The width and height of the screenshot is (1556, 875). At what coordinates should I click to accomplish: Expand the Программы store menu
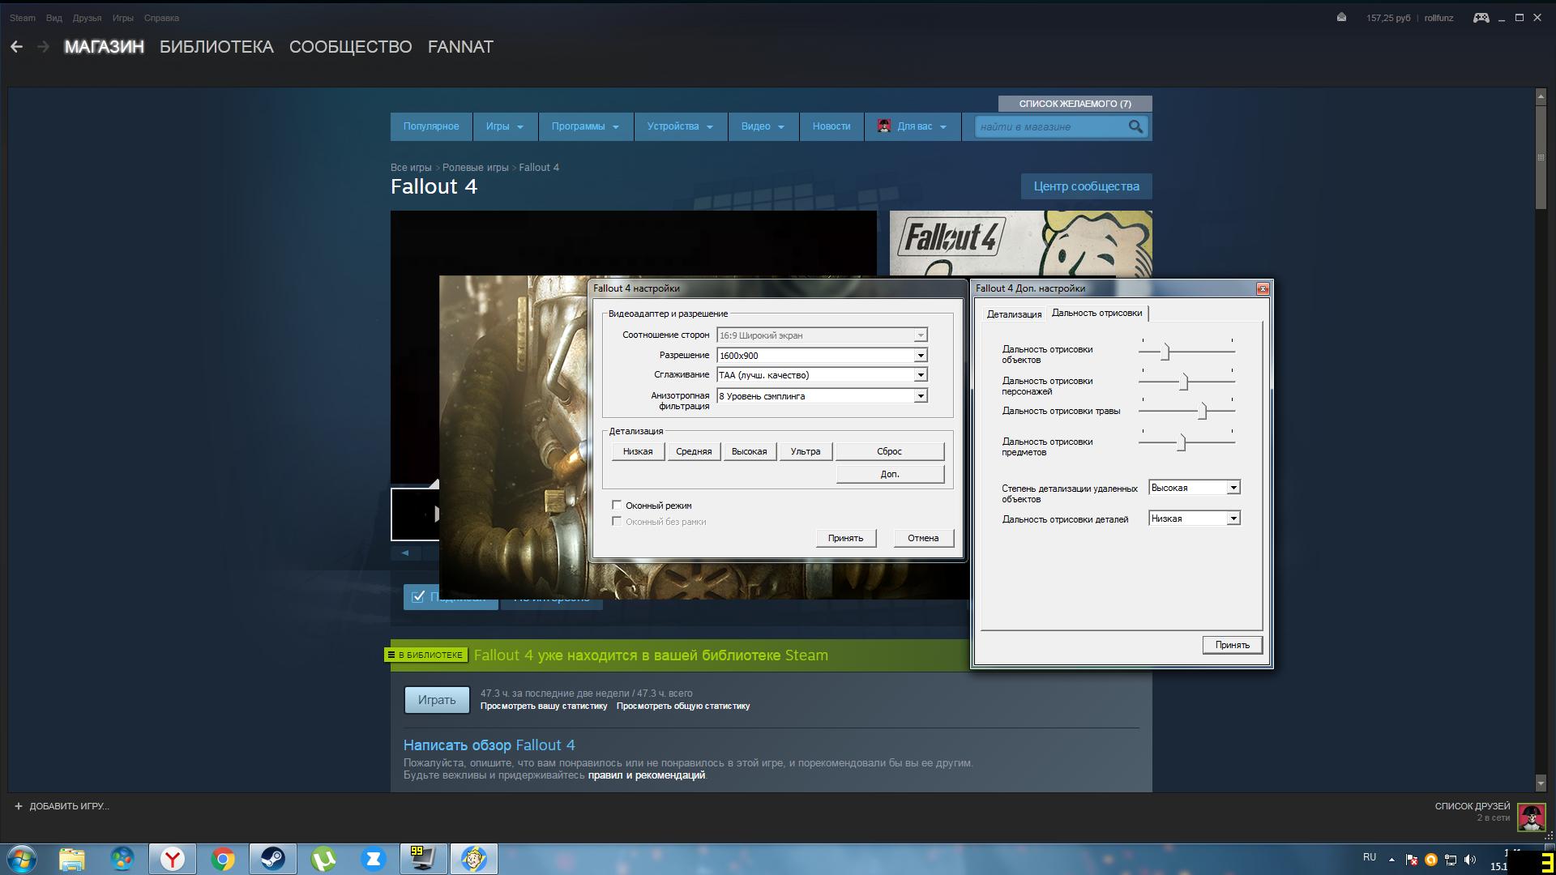[585, 126]
